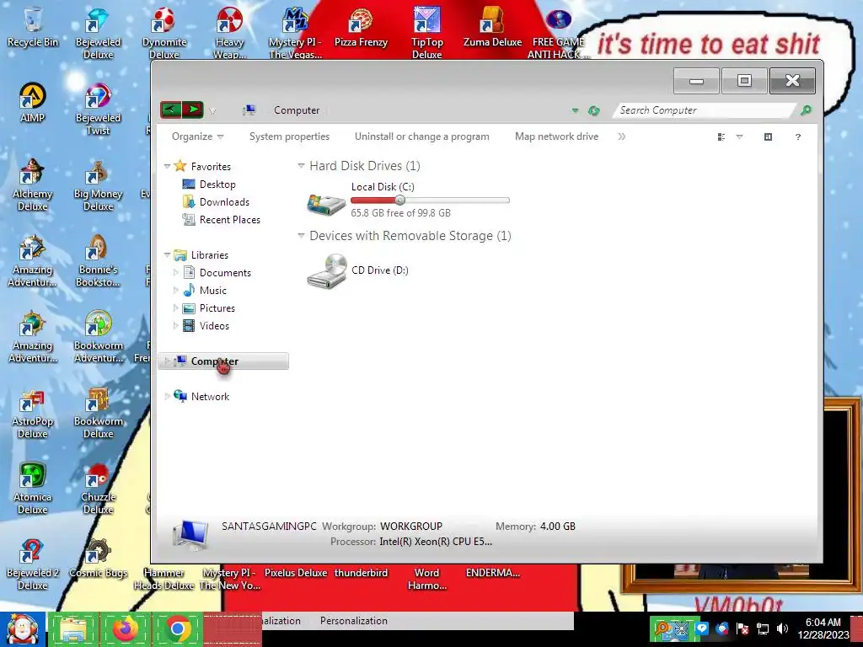Open the Action Center flag icon
The width and height of the screenshot is (863, 647).
(742, 628)
